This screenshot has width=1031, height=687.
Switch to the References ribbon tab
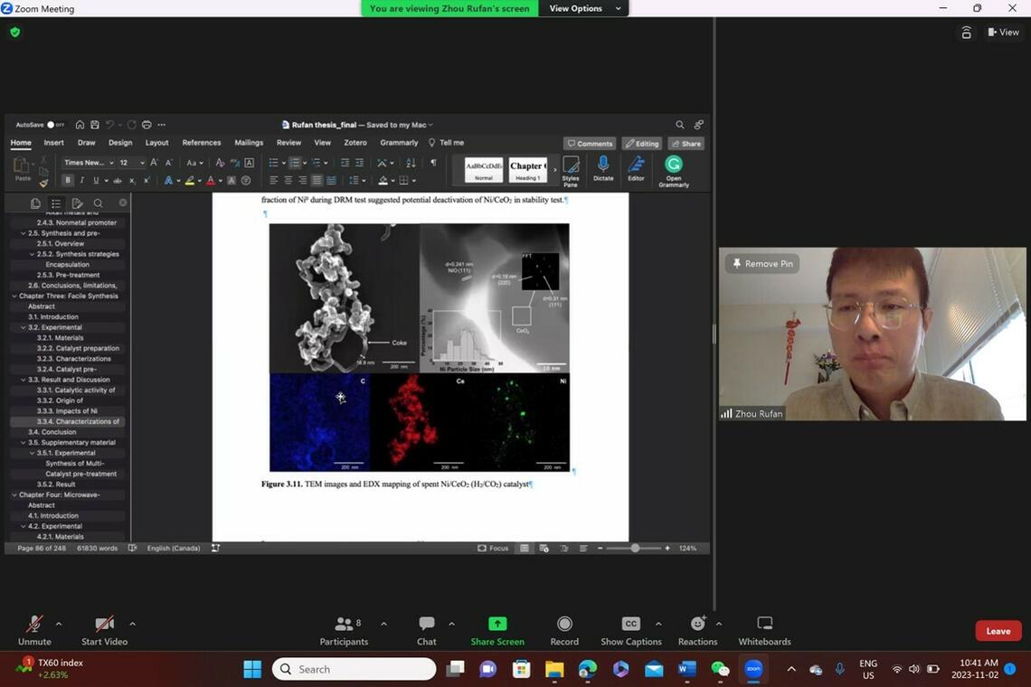(x=201, y=143)
